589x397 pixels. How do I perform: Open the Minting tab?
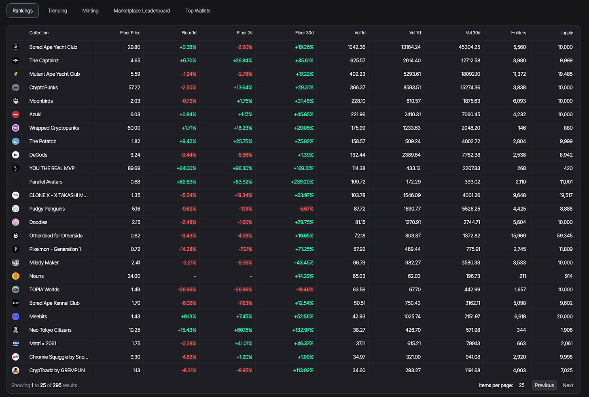click(90, 11)
